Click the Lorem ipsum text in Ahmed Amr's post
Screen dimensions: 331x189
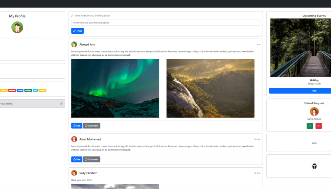163,53
